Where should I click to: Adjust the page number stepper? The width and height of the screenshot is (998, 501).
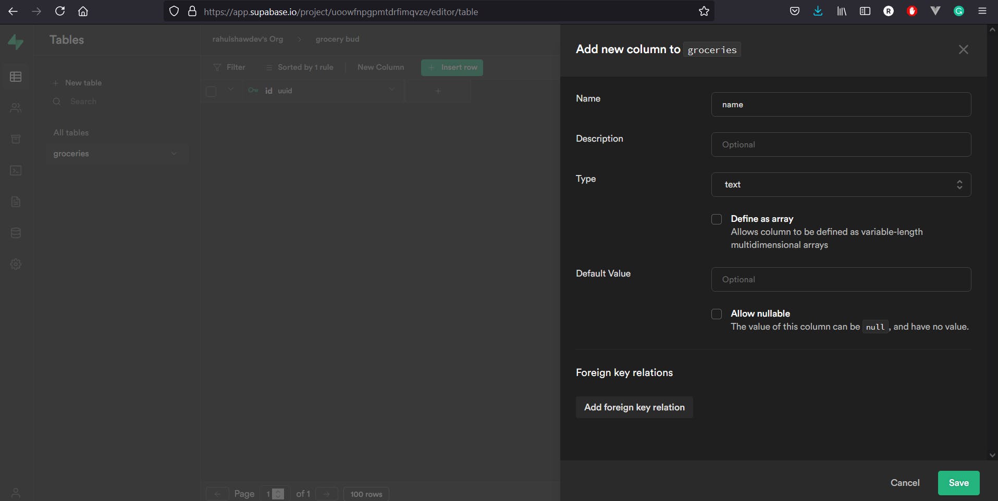(279, 494)
